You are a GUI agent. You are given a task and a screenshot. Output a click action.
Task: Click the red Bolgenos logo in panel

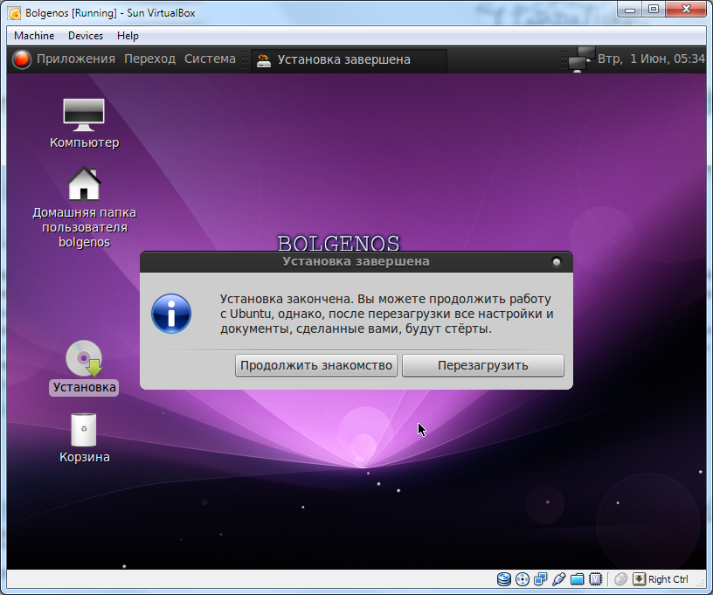[21, 59]
